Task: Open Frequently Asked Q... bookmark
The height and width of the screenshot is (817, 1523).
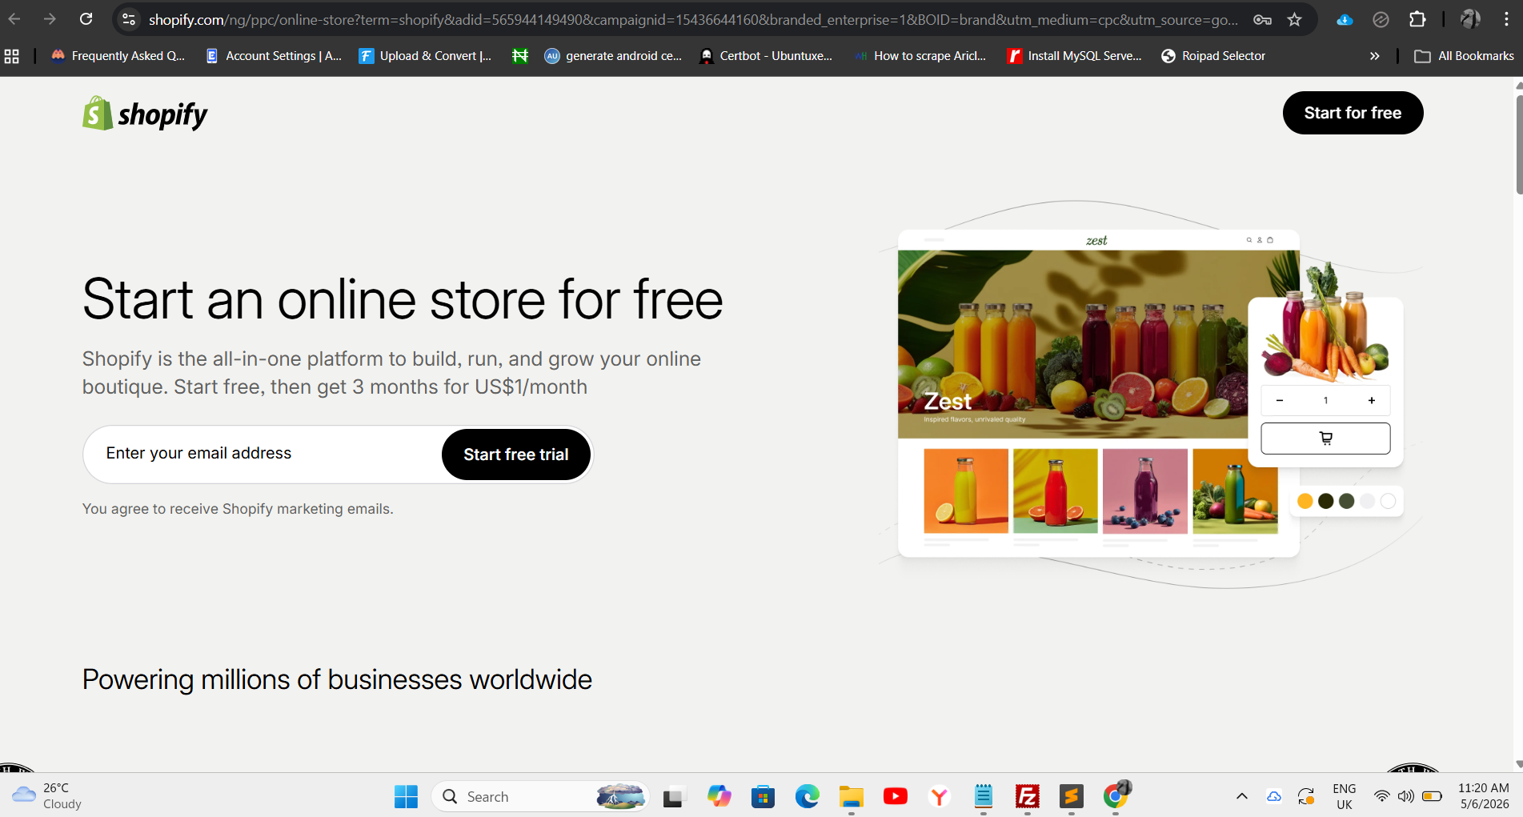Action: point(118,56)
